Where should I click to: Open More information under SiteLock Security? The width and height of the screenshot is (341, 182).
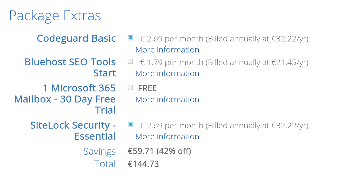[x=167, y=137]
